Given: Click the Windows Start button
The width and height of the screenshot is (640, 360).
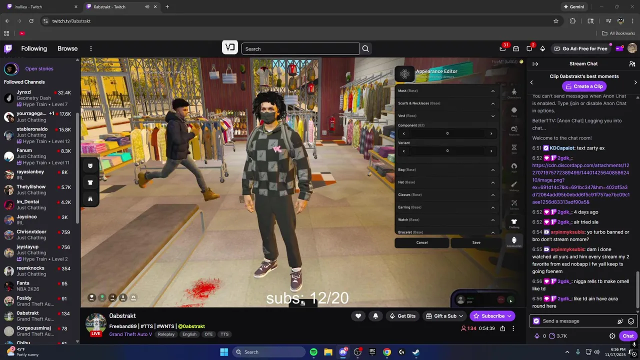Looking at the screenshot, I should point(224,352).
